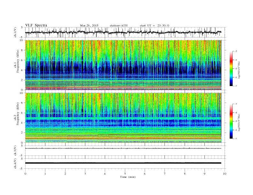Image resolution: width=253 pixels, height=195 pixels.
Task: Select the "Mar.26, 2015" date text
Action: [x=89, y=25]
